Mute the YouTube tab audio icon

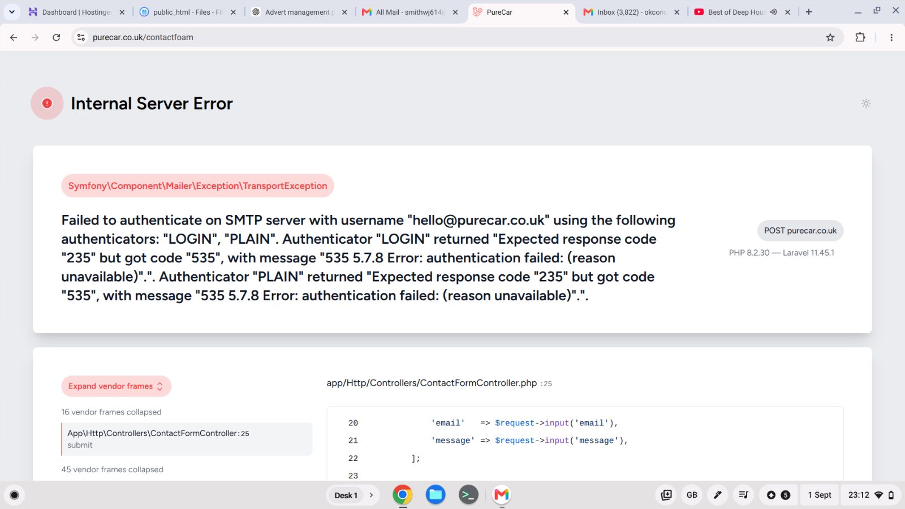click(x=773, y=12)
